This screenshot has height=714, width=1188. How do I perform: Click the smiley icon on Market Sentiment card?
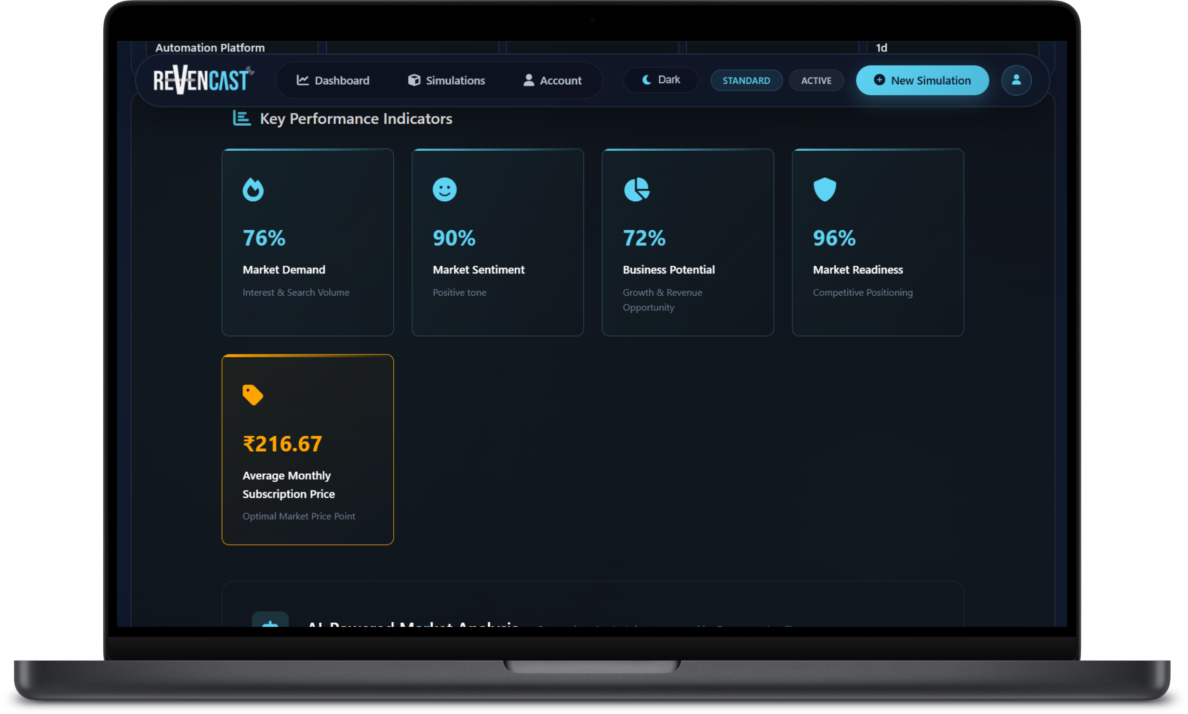[444, 189]
